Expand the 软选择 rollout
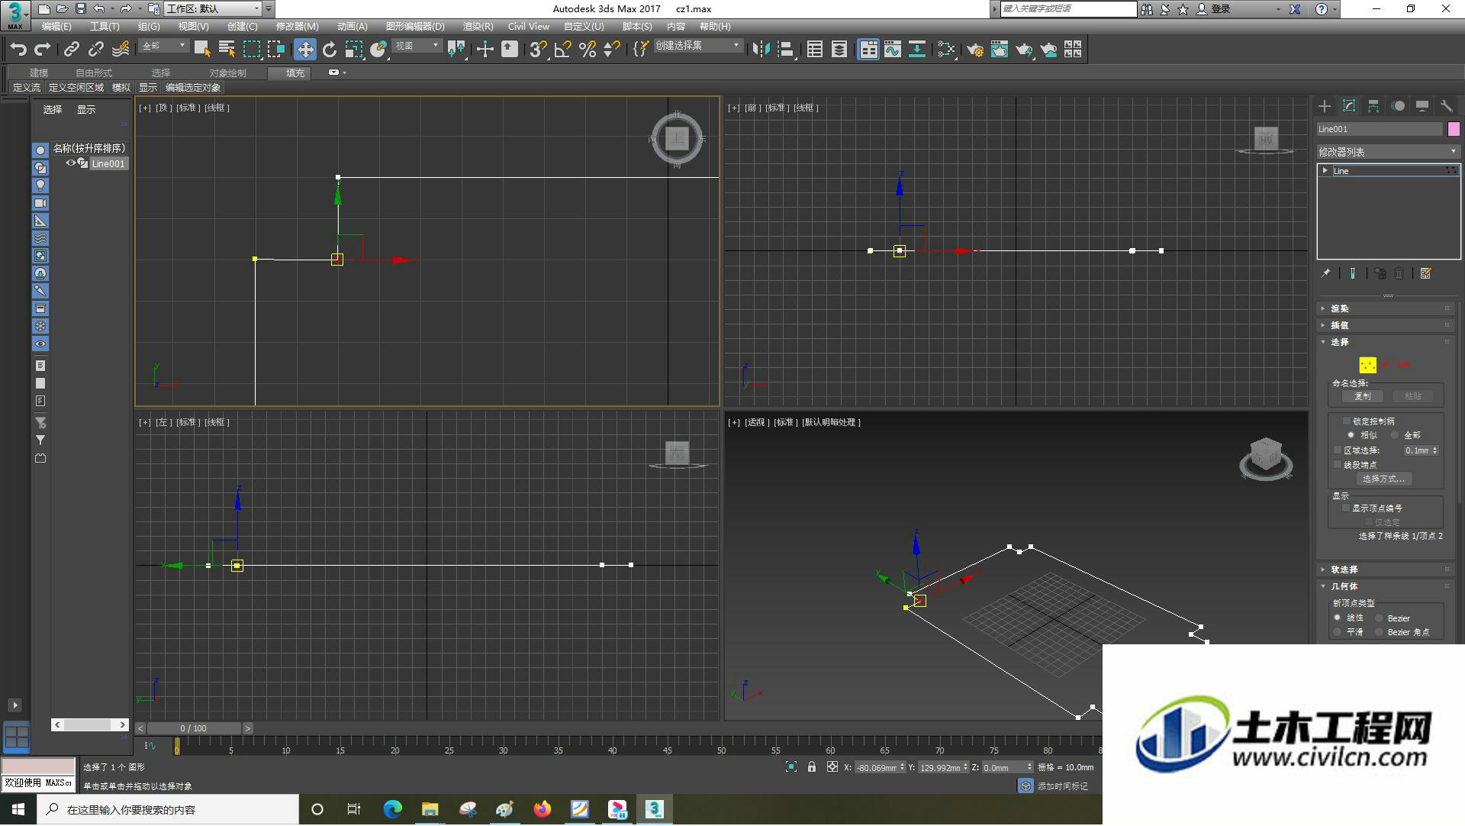 [1387, 569]
